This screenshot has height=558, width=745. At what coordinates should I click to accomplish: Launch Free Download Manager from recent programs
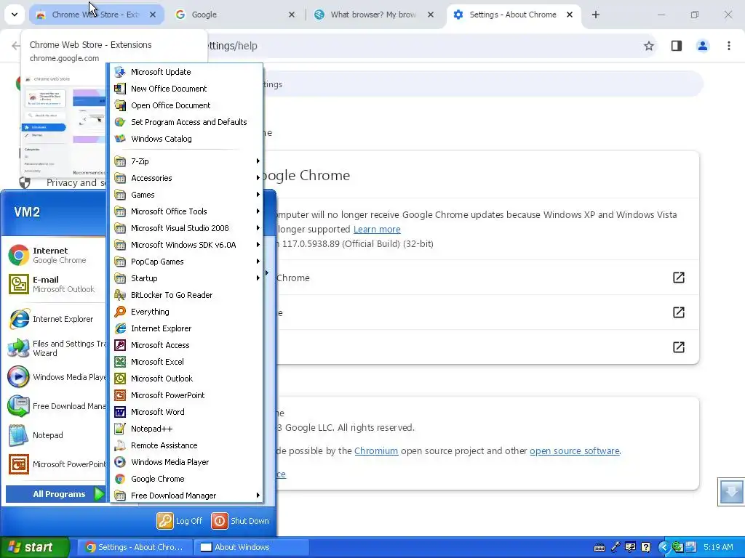(x=55, y=406)
